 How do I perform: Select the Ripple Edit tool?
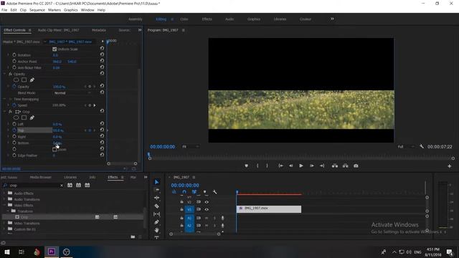(156, 198)
